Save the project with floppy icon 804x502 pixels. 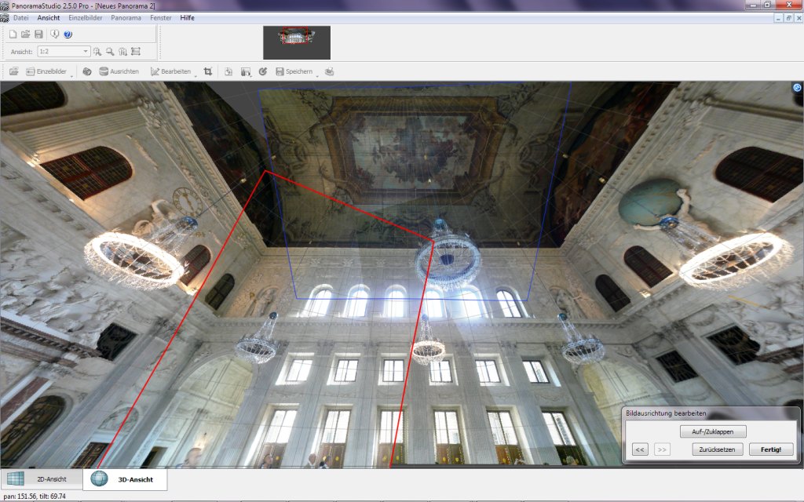[x=38, y=35]
